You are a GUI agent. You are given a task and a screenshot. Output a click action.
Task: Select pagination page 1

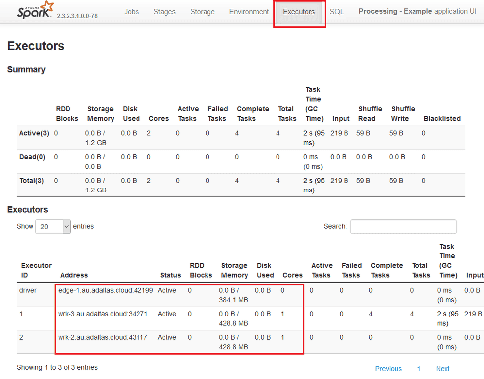point(418,369)
